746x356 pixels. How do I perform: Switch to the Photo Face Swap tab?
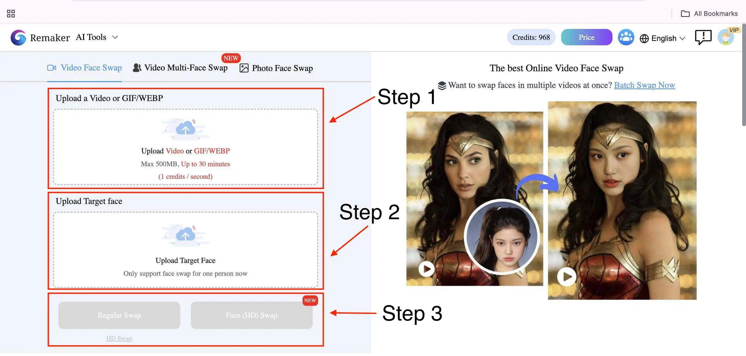[276, 68]
